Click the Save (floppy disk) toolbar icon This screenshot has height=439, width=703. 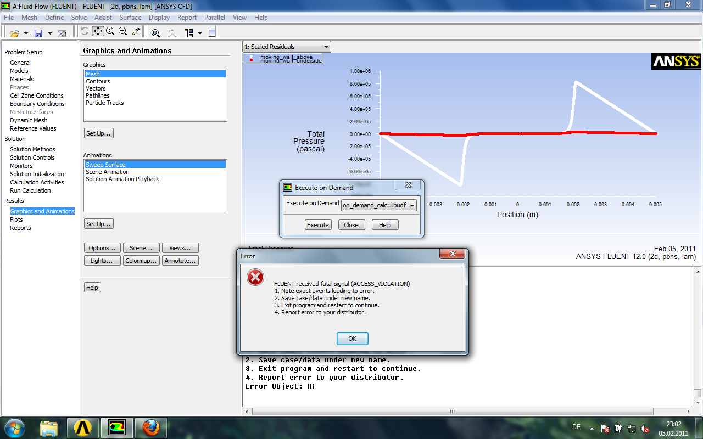[38, 33]
